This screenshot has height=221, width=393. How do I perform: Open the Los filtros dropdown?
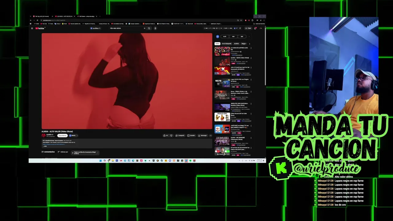[96, 28]
